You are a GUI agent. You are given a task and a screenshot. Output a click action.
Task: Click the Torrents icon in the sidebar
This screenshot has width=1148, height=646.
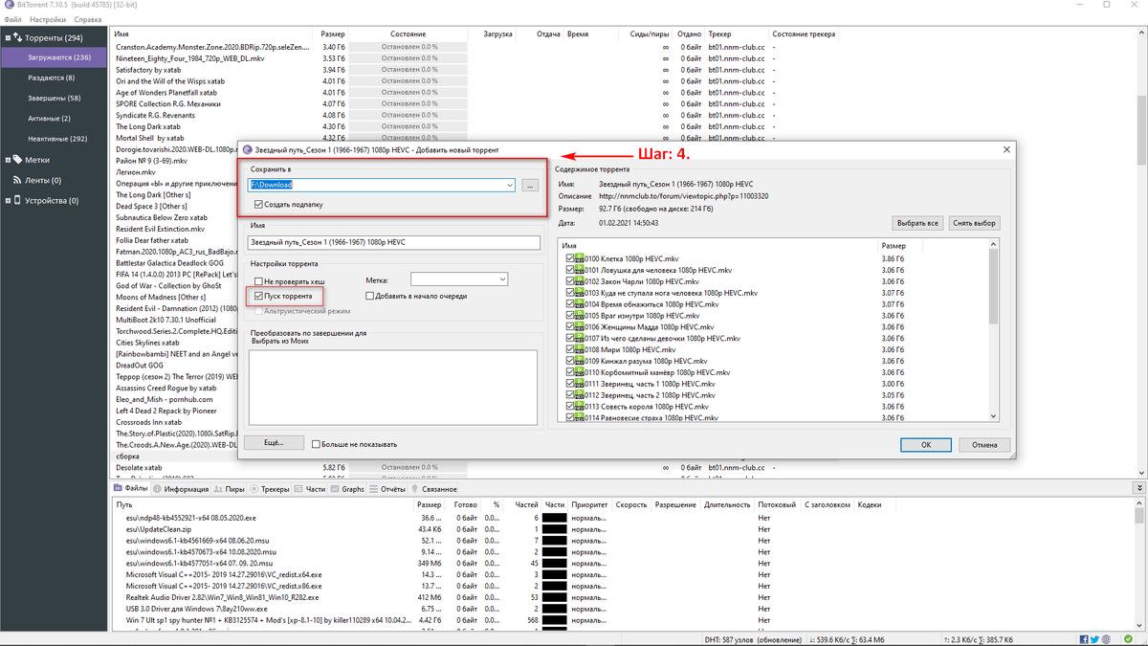(x=18, y=38)
